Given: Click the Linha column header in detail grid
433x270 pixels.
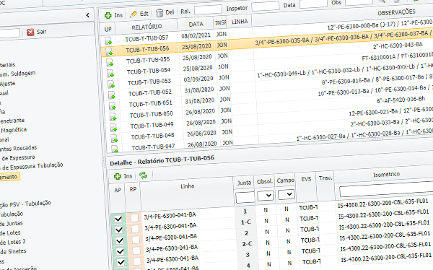Looking at the screenshot, I should coord(187,186).
